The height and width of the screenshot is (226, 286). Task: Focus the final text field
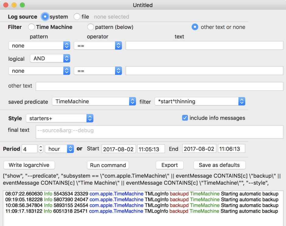(x=159, y=132)
